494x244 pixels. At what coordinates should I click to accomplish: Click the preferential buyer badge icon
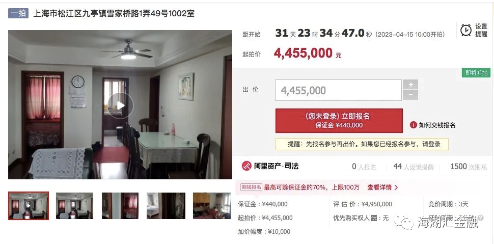point(374,218)
